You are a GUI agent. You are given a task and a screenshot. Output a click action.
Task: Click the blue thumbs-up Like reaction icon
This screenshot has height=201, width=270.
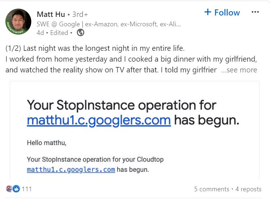click(16, 189)
